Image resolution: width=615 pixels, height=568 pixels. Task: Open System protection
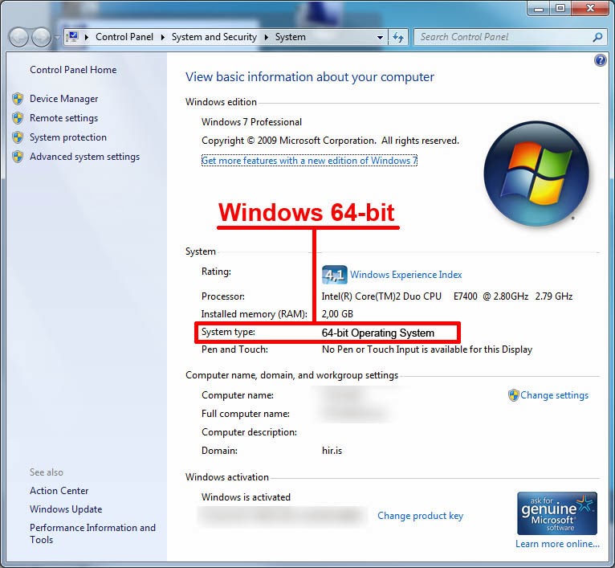pyautogui.click(x=68, y=137)
